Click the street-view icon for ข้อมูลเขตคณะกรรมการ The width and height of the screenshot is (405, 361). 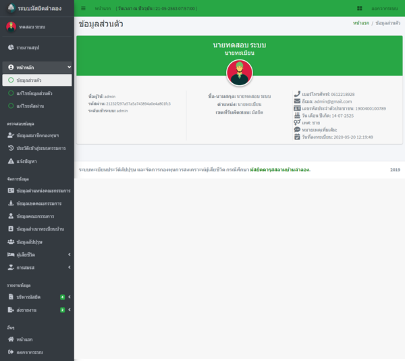[11, 203]
